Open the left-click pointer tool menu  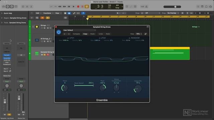(x=118, y=13)
